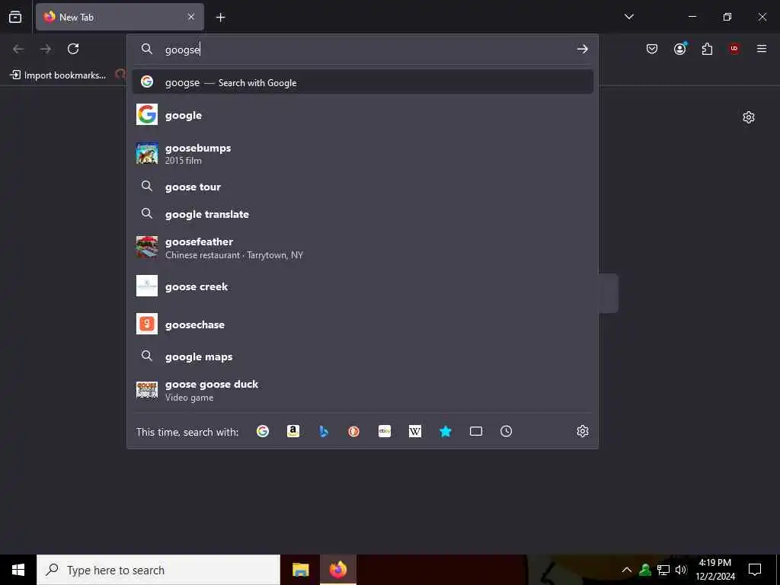Search this time with DuckDuckGo
The image size is (780, 585).
[353, 431]
